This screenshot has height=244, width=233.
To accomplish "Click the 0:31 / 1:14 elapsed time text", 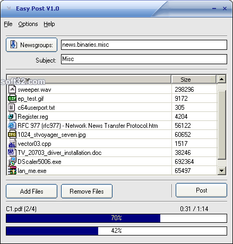I will [194, 209].
